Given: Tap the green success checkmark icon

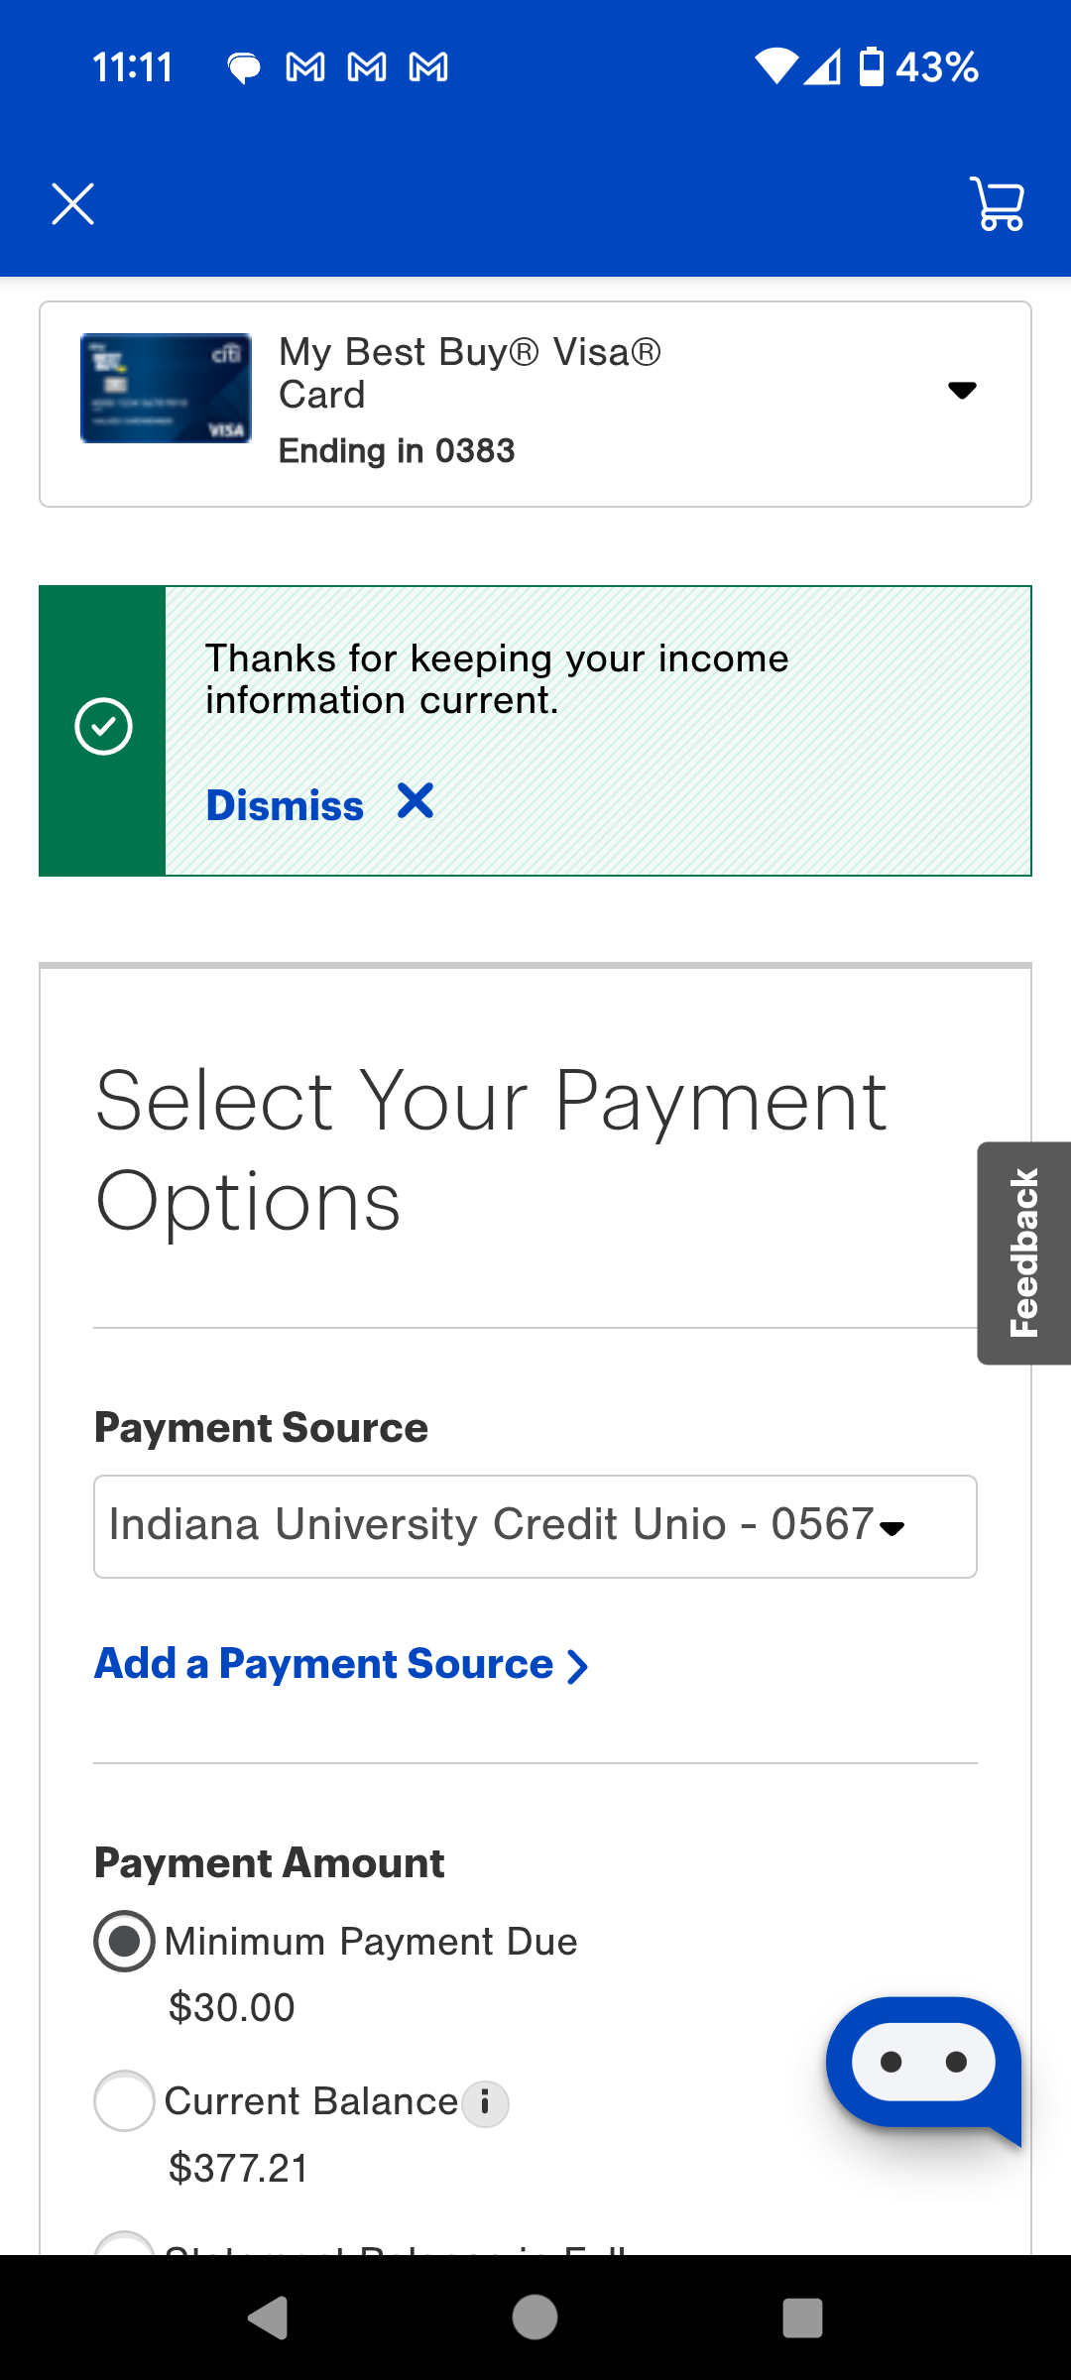Looking at the screenshot, I should tap(103, 727).
